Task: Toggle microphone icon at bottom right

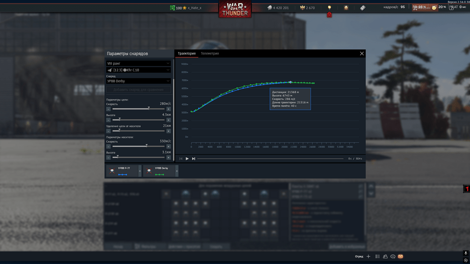Action: [465, 253]
